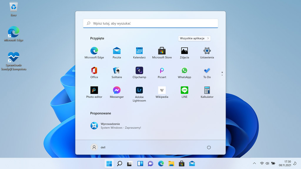Launch Adobe Lightroom
301x169 pixels.
click(139, 89)
